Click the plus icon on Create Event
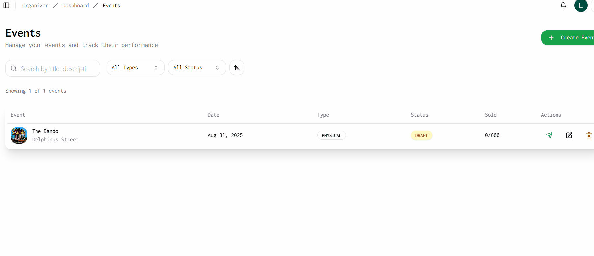594x256 pixels. 551,38
